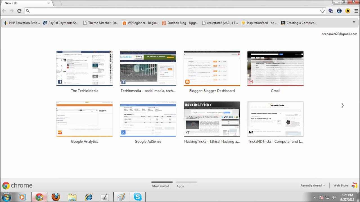Open the Techlomedia - social media thumbnail
Screen dimensions: 360x202
pos(148,68)
